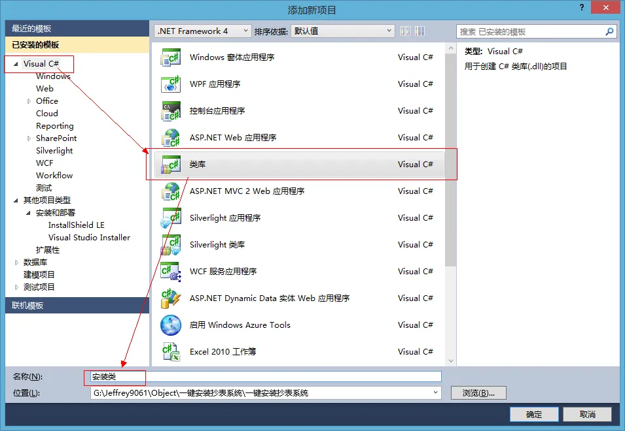Select the Web tree item
This screenshot has height=431, width=625.
click(x=45, y=88)
